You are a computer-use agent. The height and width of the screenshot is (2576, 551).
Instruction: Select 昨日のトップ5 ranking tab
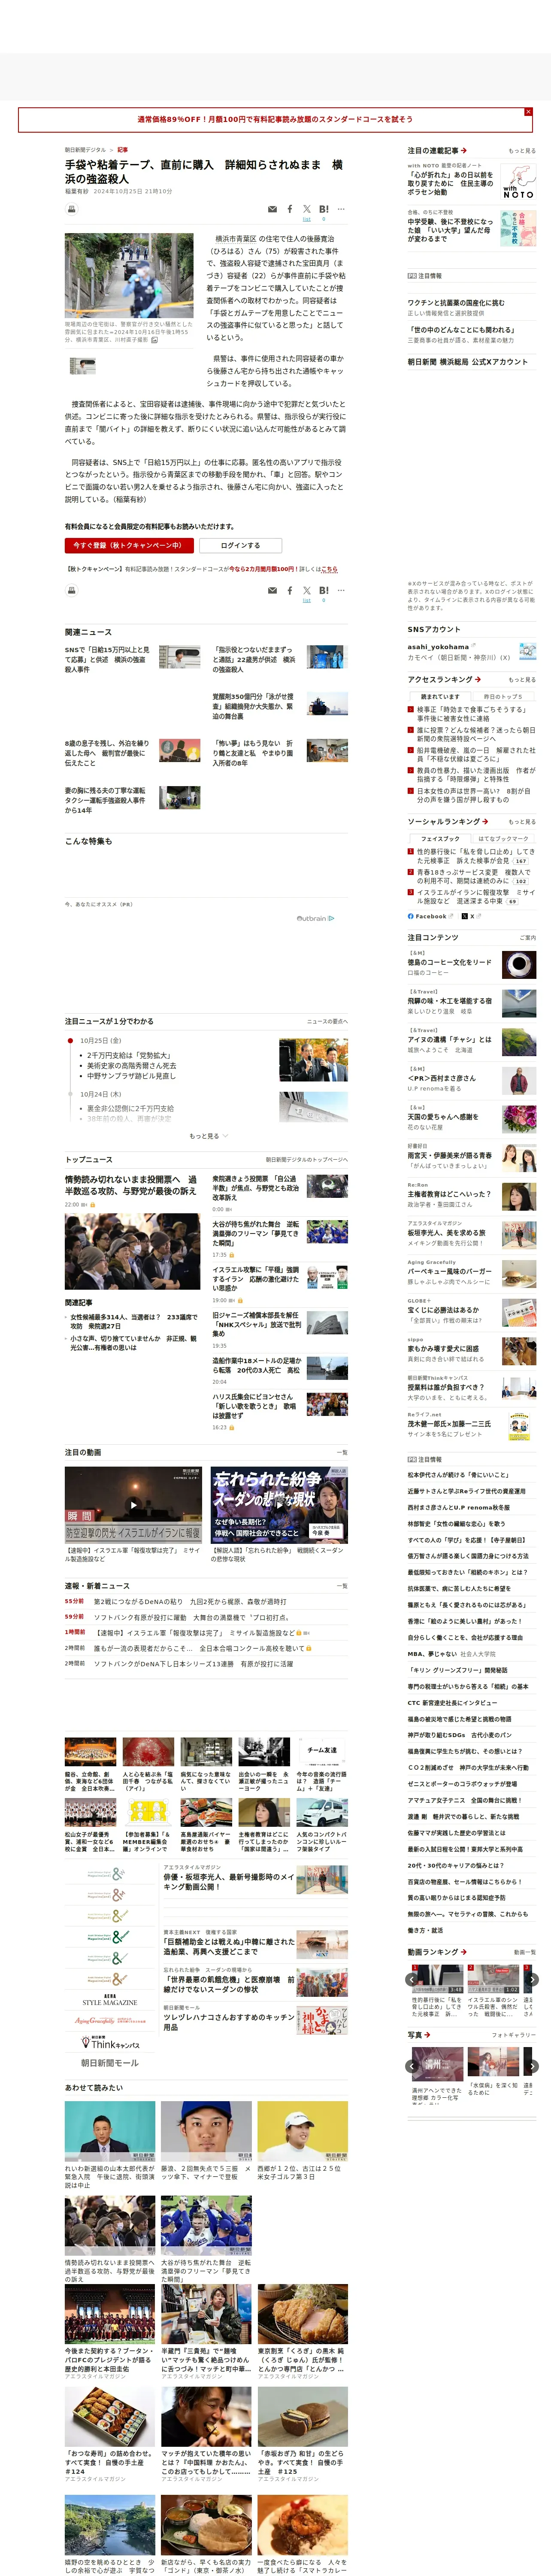pos(503,696)
